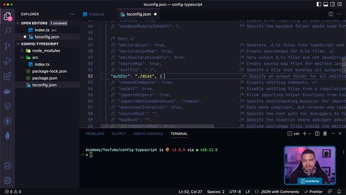This screenshot has width=346, height=195.
Task: Open notifications bell in status bar
Action: point(339,192)
